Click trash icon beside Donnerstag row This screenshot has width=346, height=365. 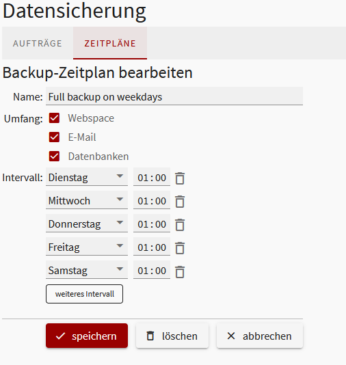pos(180,225)
